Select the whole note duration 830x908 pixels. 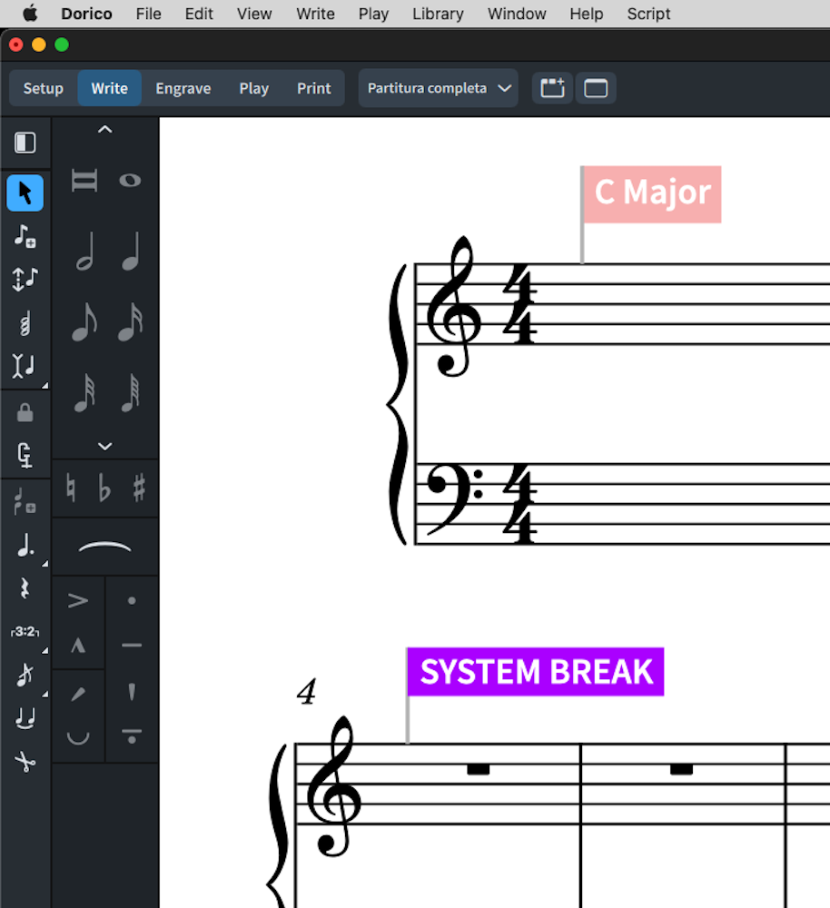click(x=130, y=181)
